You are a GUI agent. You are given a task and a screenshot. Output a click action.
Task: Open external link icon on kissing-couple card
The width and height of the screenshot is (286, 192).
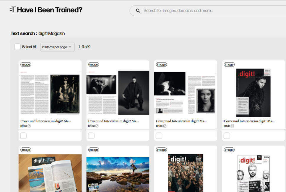point(97,126)
